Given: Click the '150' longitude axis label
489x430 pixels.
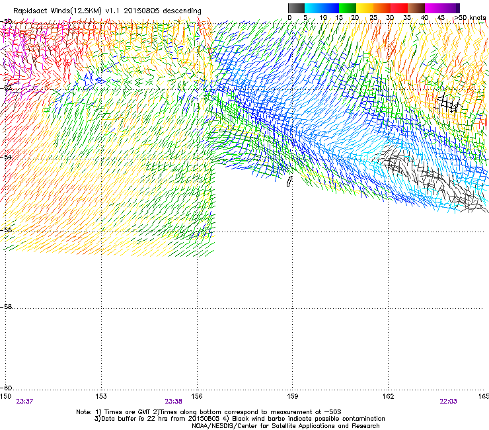Looking at the screenshot, I should pyautogui.click(x=5, y=396).
